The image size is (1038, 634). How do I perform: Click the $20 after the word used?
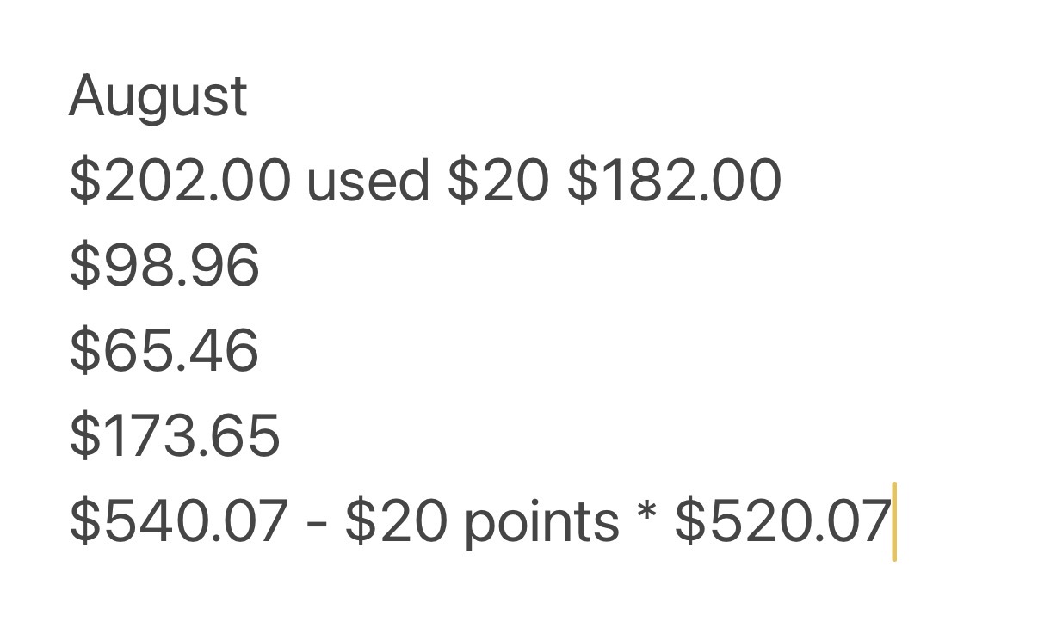[497, 182]
